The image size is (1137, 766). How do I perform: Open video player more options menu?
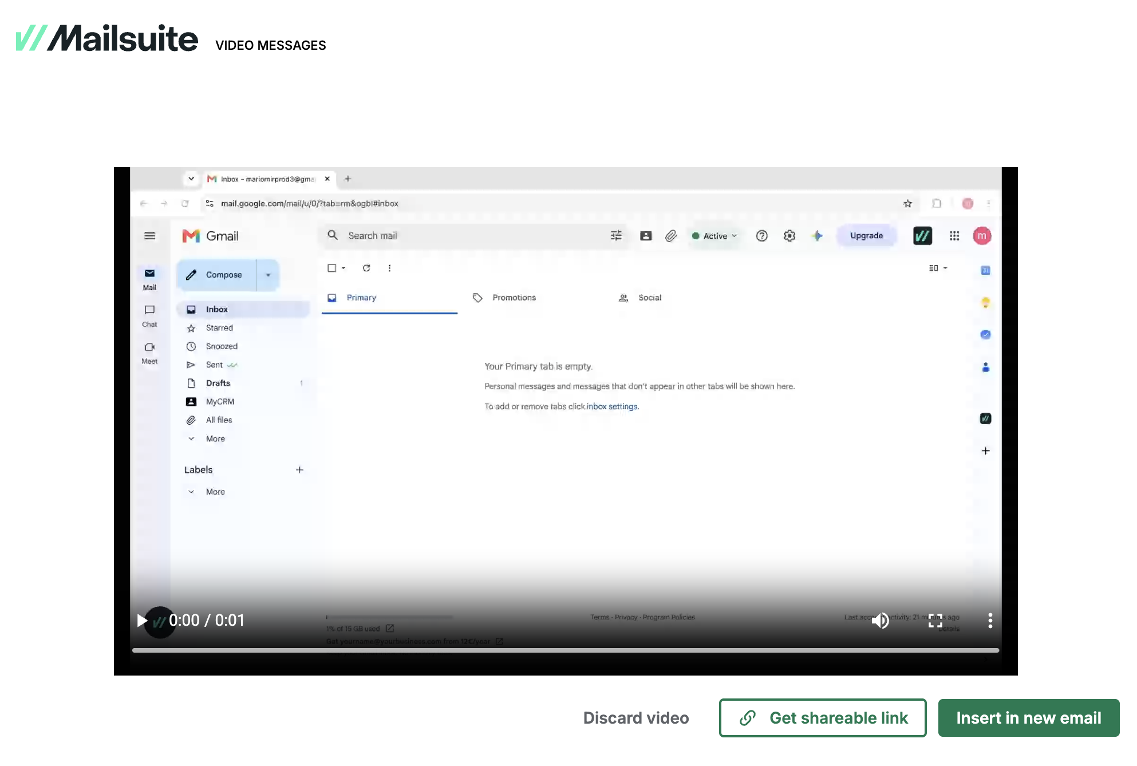coord(990,621)
